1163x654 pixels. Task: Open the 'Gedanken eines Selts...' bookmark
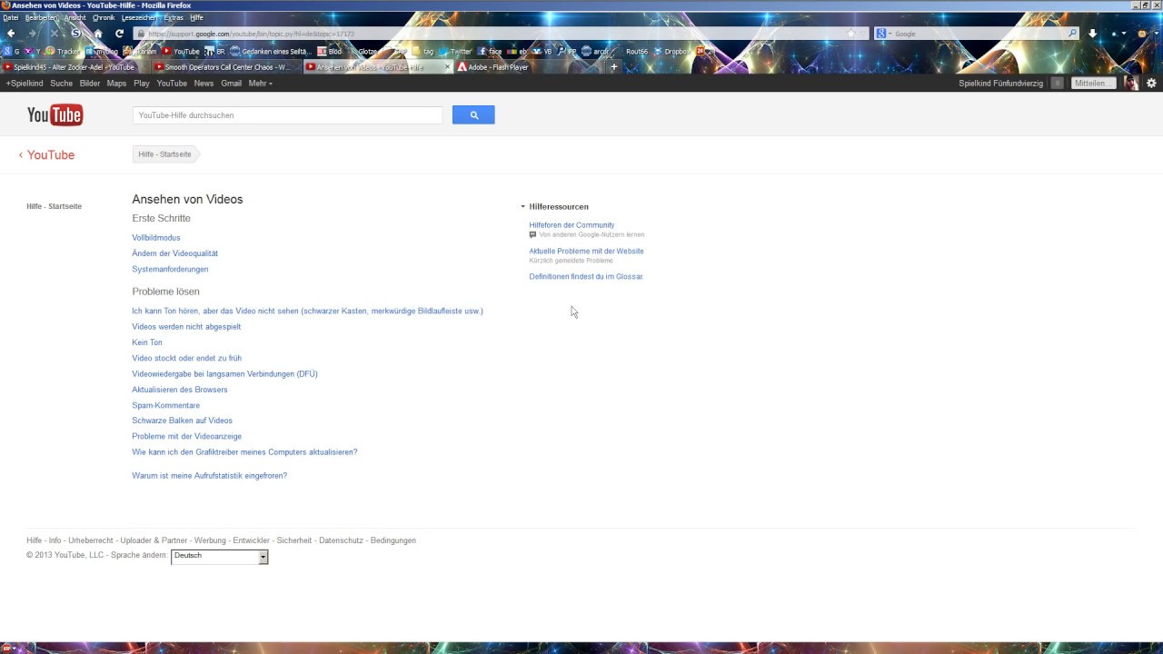271,52
